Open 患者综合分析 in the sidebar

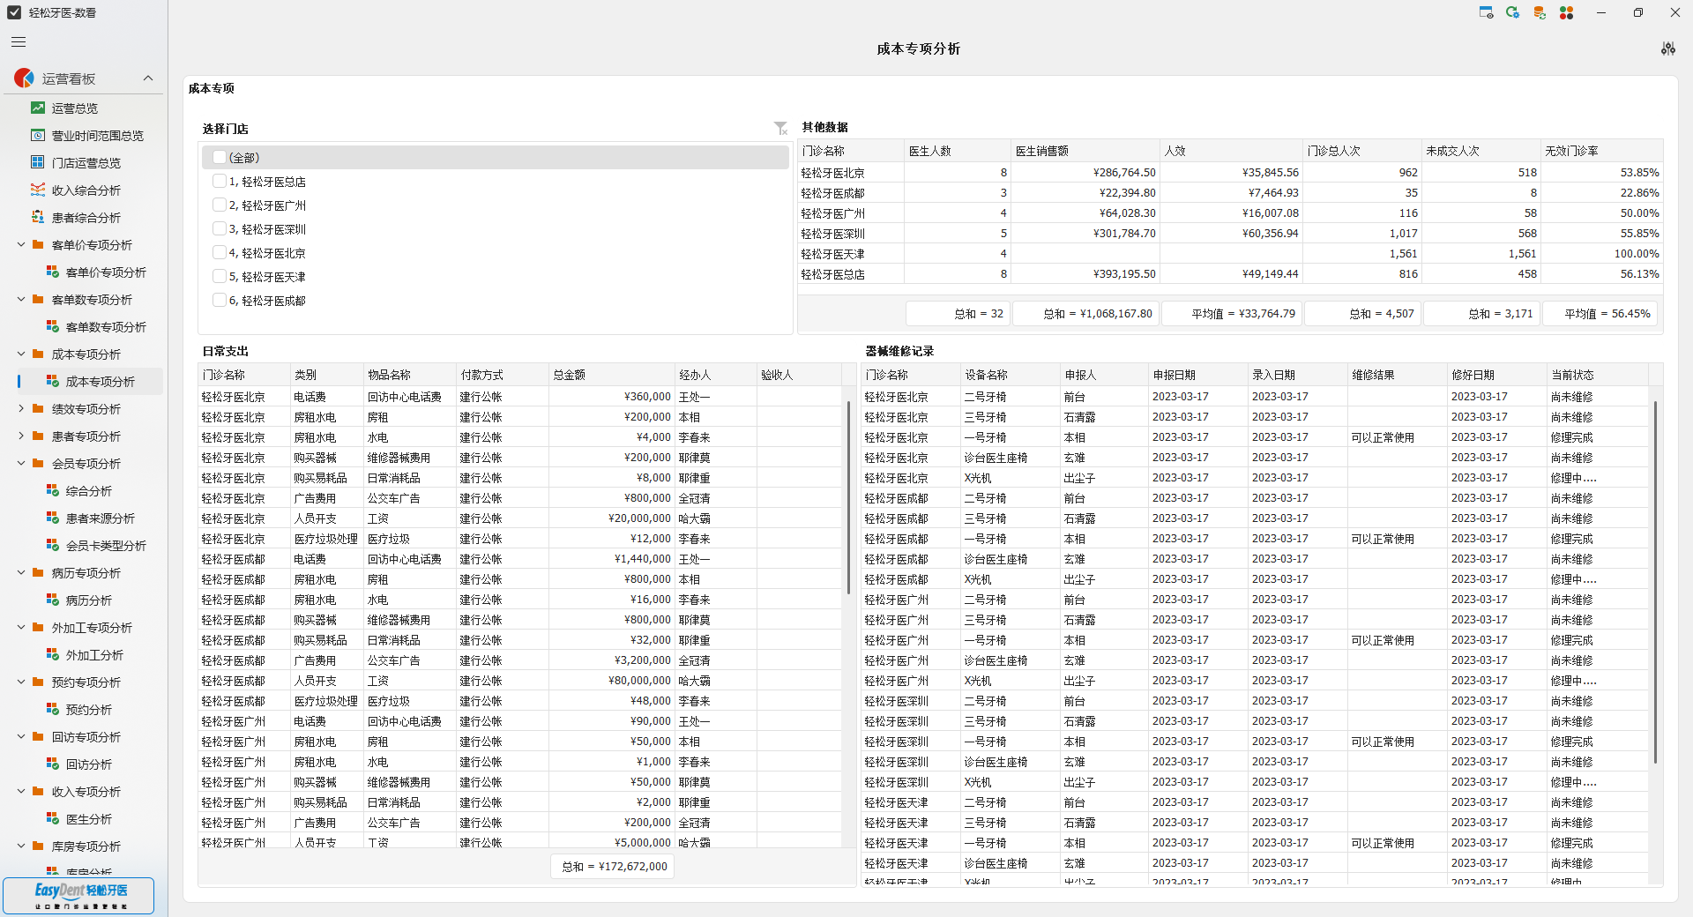pyautogui.click(x=86, y=218)
